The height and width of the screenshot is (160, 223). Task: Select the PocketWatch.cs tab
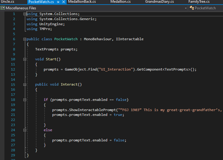click(x=41, y=2)
